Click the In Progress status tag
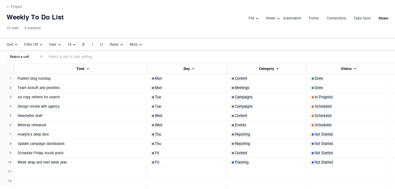 (322, 97)
